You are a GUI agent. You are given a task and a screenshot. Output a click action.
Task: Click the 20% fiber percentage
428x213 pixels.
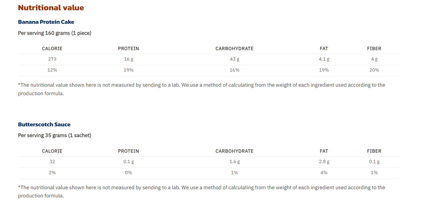click(374, 70)
